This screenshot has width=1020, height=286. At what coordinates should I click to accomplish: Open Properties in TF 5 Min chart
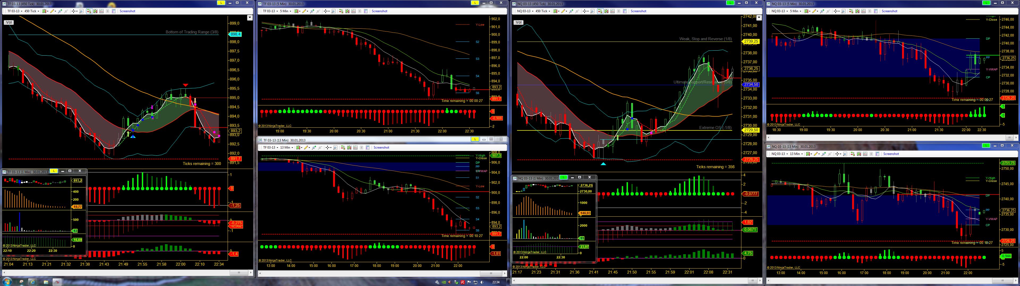click(x=366, y=11)
